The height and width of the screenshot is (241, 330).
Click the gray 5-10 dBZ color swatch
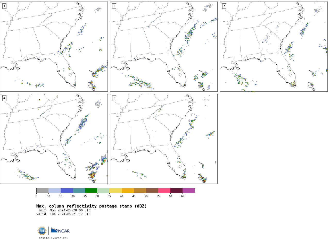(42, 191)
